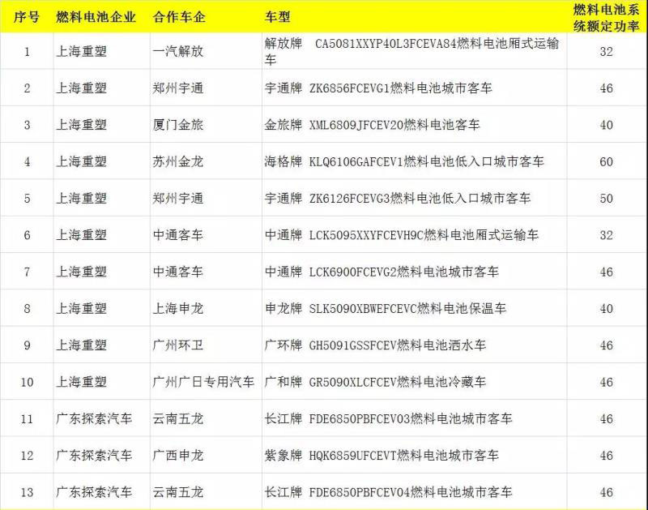Click the 海格牌 KLQ6106GAFCEV1 model cell
648x510 pixels.
pyautogui.click(x=404, y=161)
